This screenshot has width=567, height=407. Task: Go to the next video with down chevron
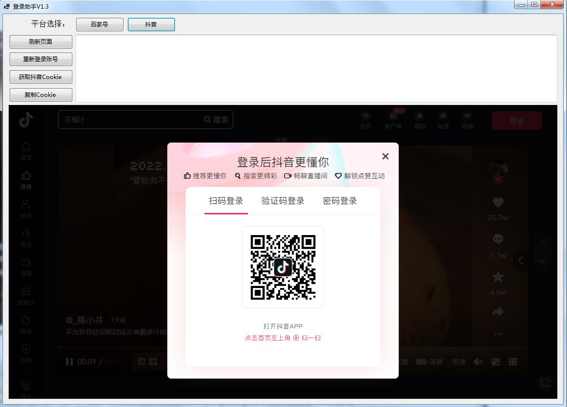pos(542,261)
